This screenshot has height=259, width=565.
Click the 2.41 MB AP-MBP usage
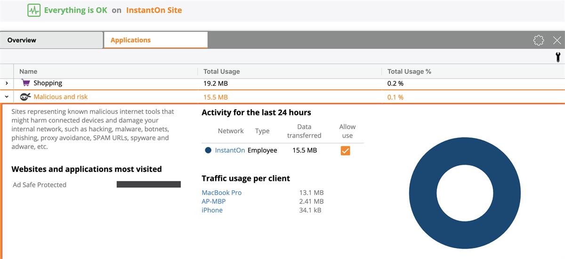(311, 202)
